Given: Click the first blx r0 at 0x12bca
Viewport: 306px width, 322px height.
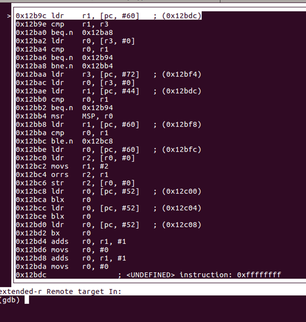Looking at the screenshot, I should point(53,200).
